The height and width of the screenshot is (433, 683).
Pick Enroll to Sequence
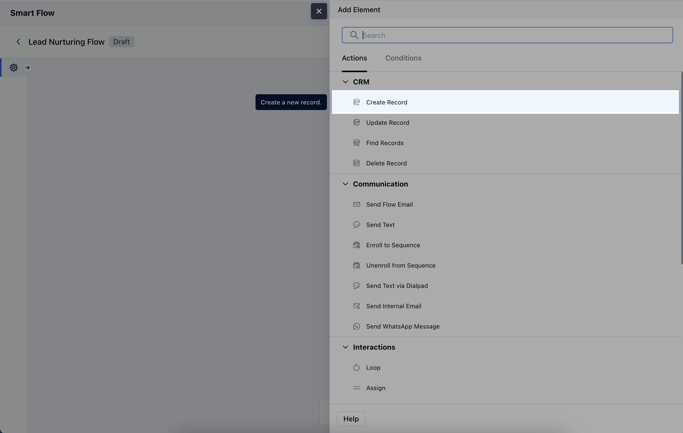click(505, 245)
